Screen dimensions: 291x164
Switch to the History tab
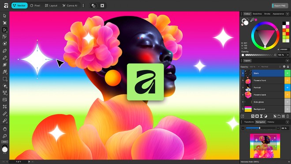[271, 122]
